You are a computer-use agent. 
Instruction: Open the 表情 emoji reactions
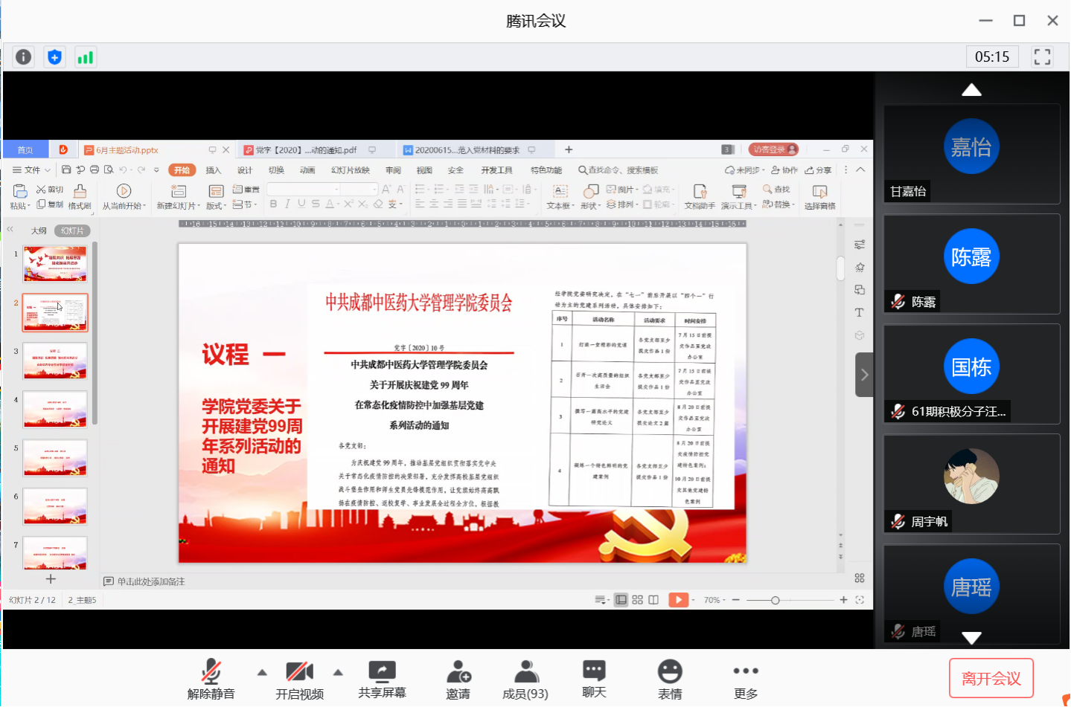(670, 679)
